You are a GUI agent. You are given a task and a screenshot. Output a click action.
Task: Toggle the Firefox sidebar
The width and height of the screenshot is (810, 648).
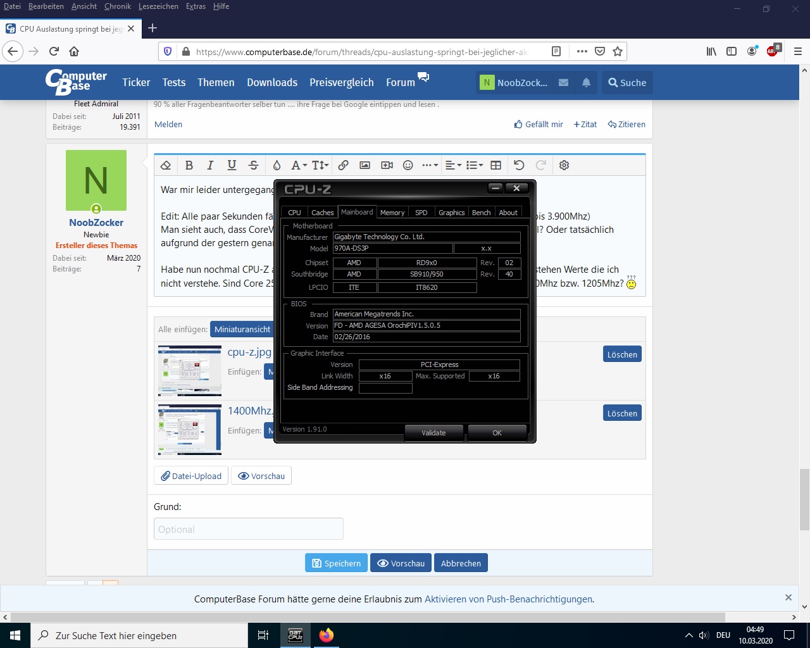[732, 51]
